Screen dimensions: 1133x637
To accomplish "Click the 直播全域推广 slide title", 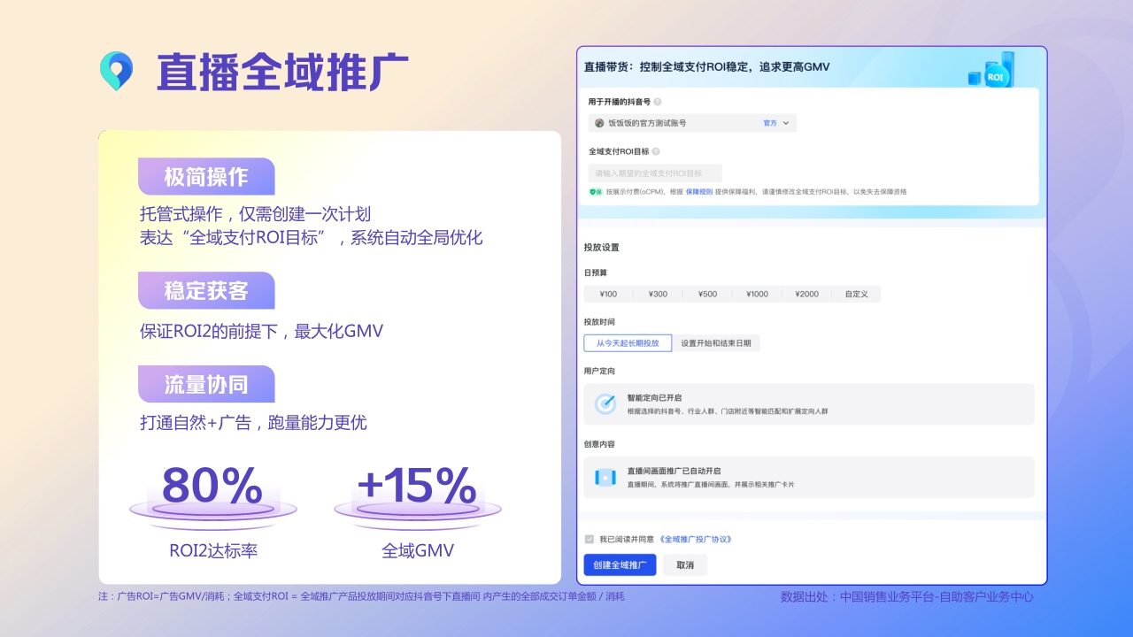I will 282,72.
